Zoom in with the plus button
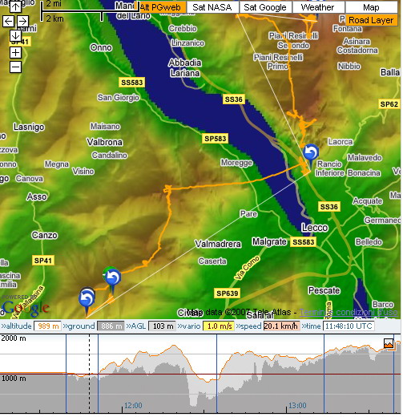Image resolution: width=403 pixels, height=417 pixels. pos(15,53)
